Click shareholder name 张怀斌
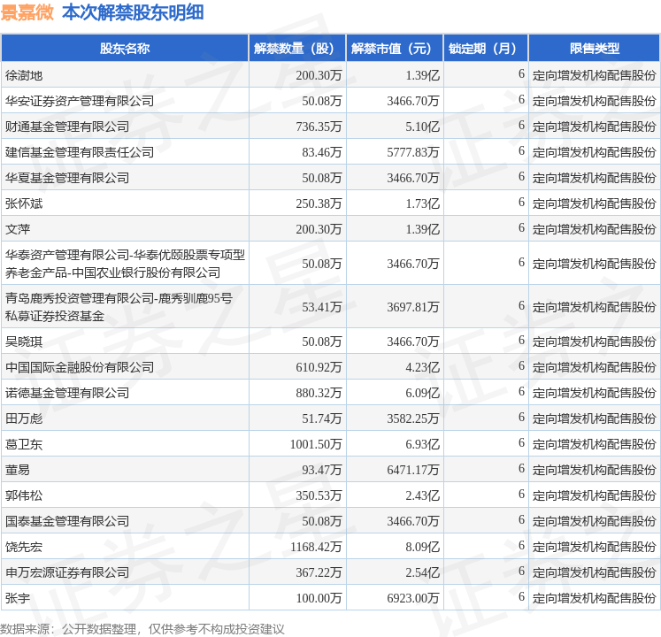The image size is (661, 637). [x=24, y=203]
